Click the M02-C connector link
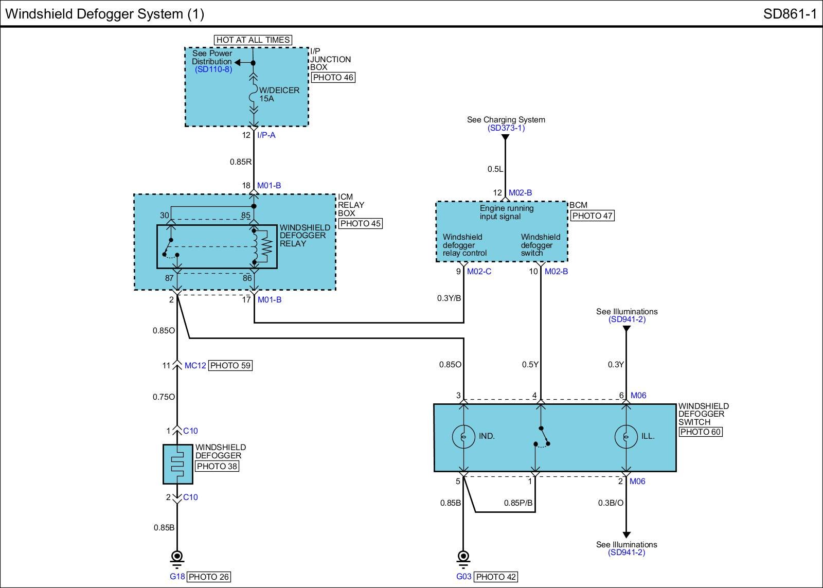This screenshot has width=823, height=588. point(479,272)
